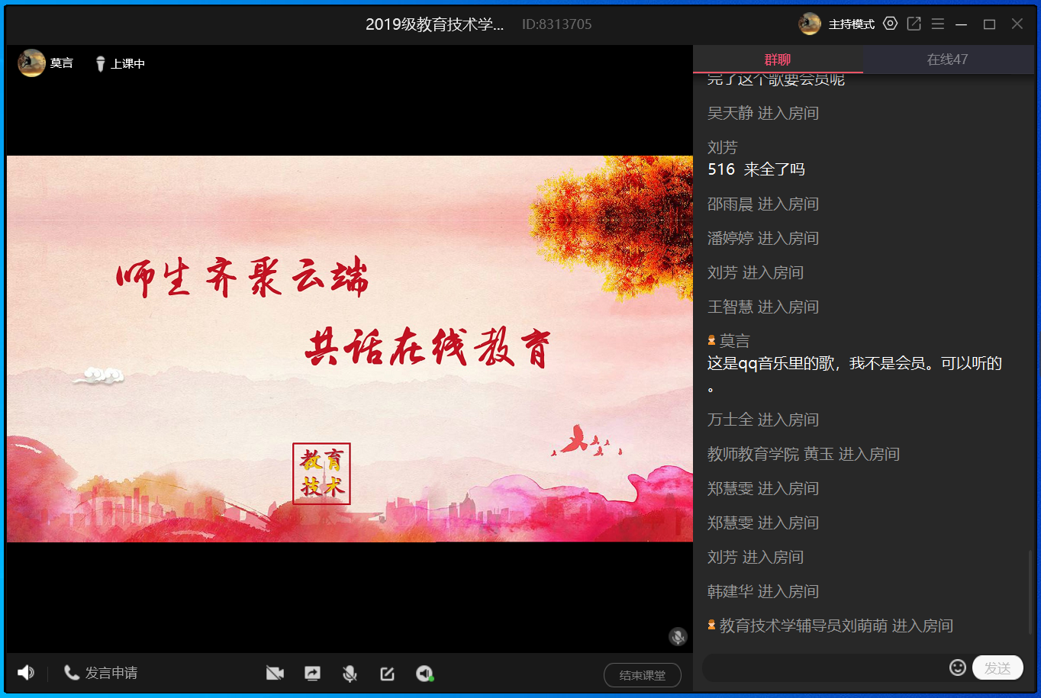
Task: Open the 主持模式 mode selector
Action: (x=851, y=24)
